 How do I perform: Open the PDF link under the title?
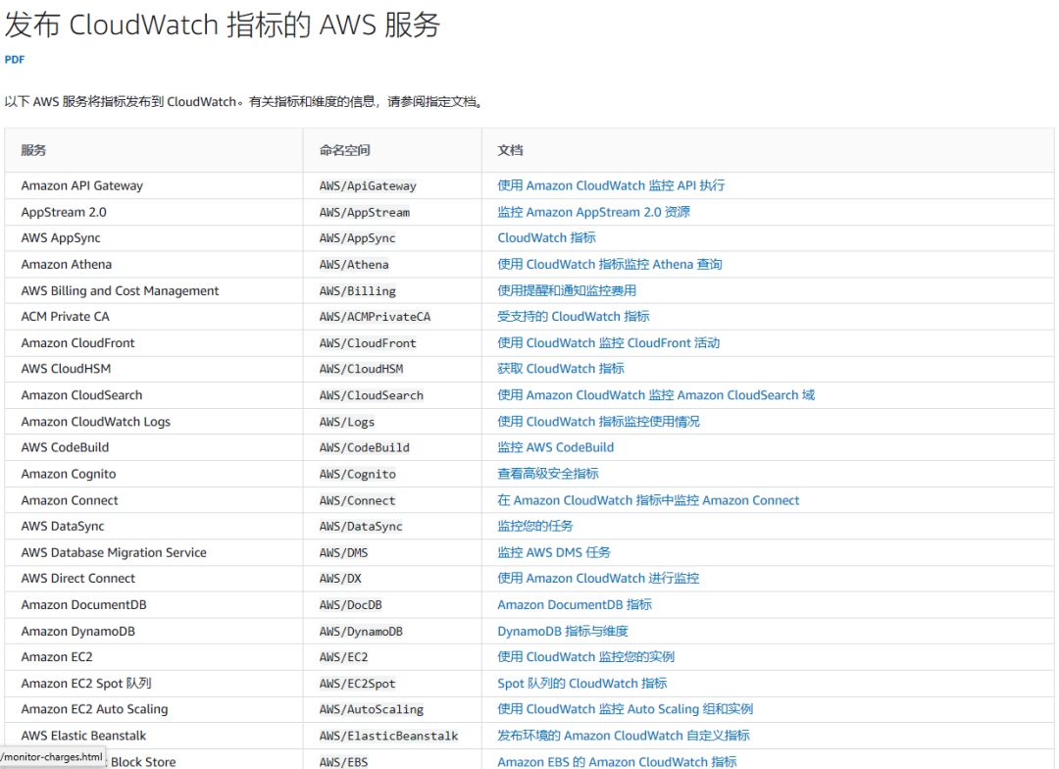click(x=14, y=60)
